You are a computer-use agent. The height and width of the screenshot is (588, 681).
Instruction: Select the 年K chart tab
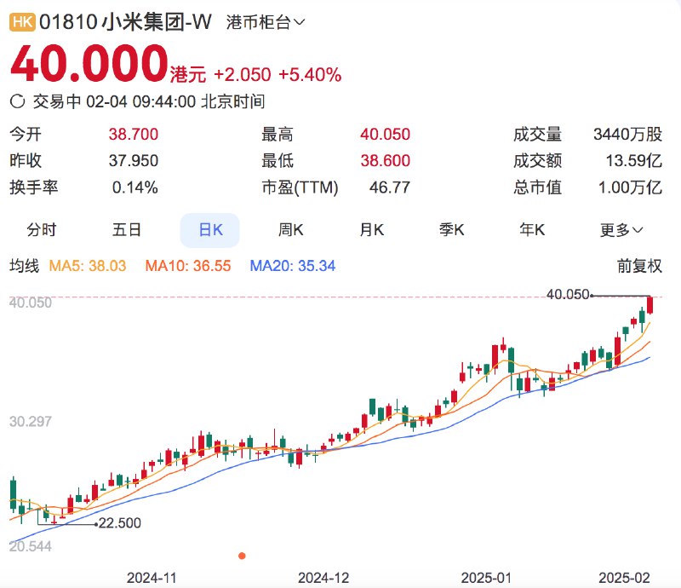click(532, 229)
